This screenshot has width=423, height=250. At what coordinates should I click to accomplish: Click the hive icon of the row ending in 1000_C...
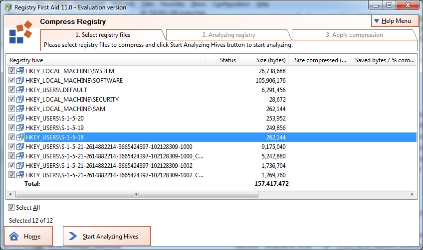pyautogui.click(x=20, y=156)
